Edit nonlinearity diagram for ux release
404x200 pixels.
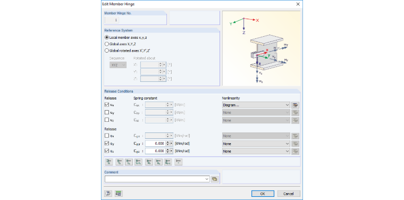click(295, 105)
